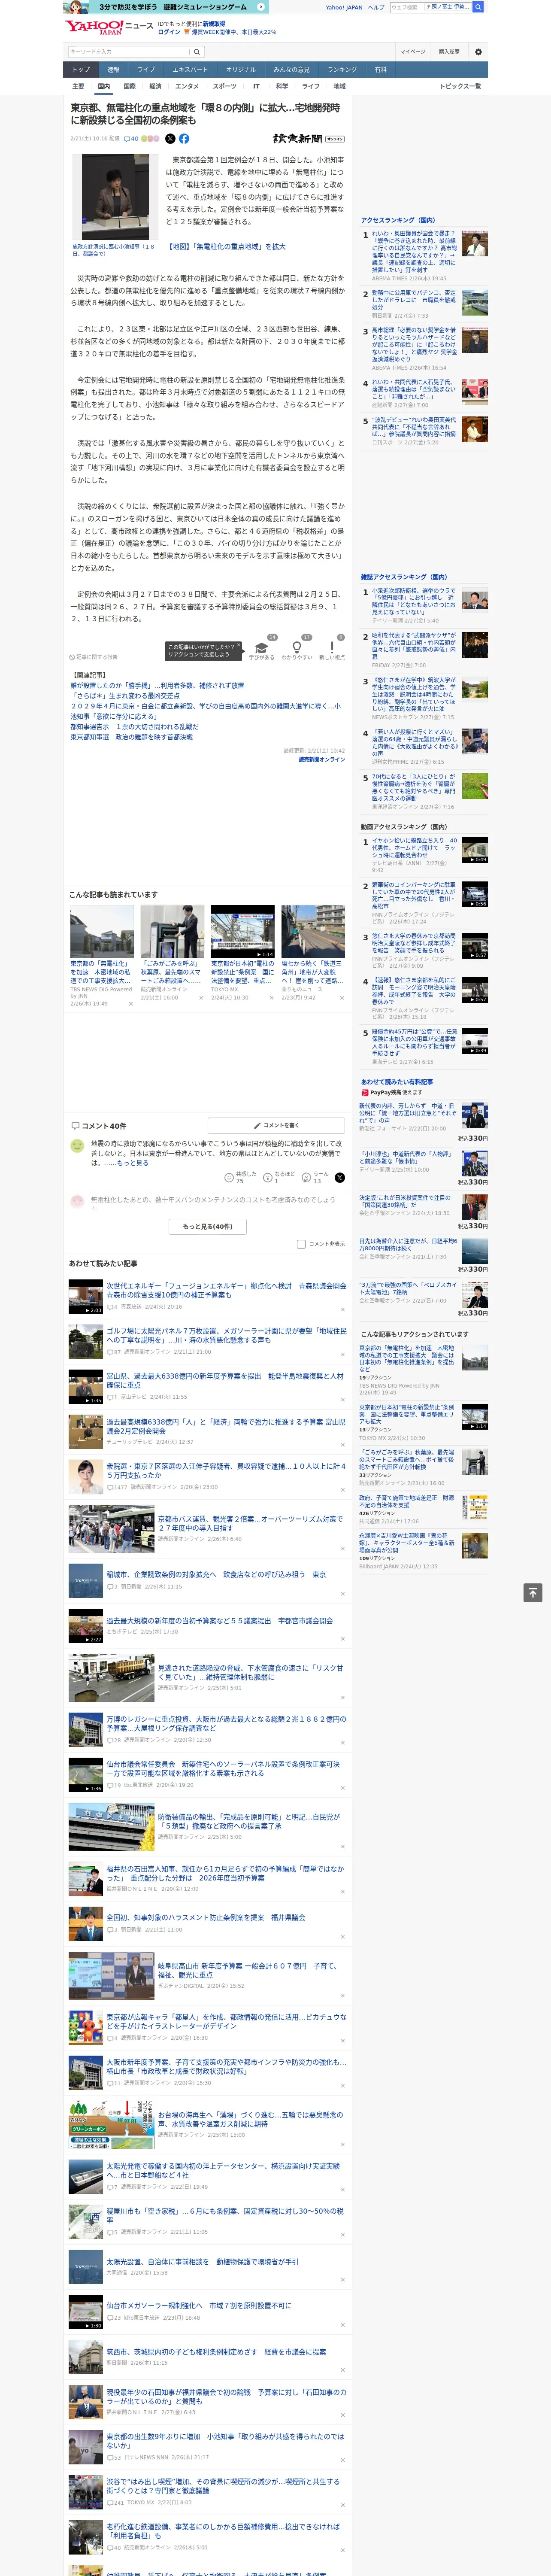Viewport: 551px width, 2576px height.
Task: Open マイページ link
Action: pyautogui.click(x=412, y=51)
